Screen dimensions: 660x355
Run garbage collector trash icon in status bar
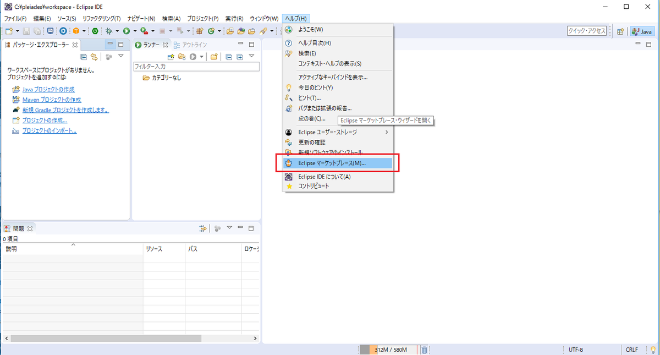pos(425,349)
